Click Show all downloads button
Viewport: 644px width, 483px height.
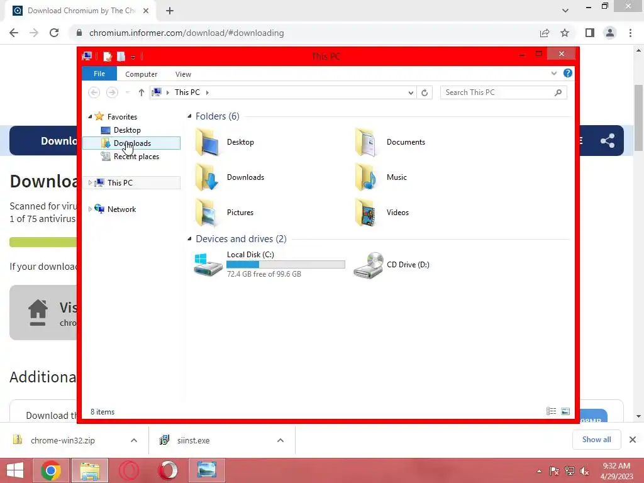pos(596,440)
